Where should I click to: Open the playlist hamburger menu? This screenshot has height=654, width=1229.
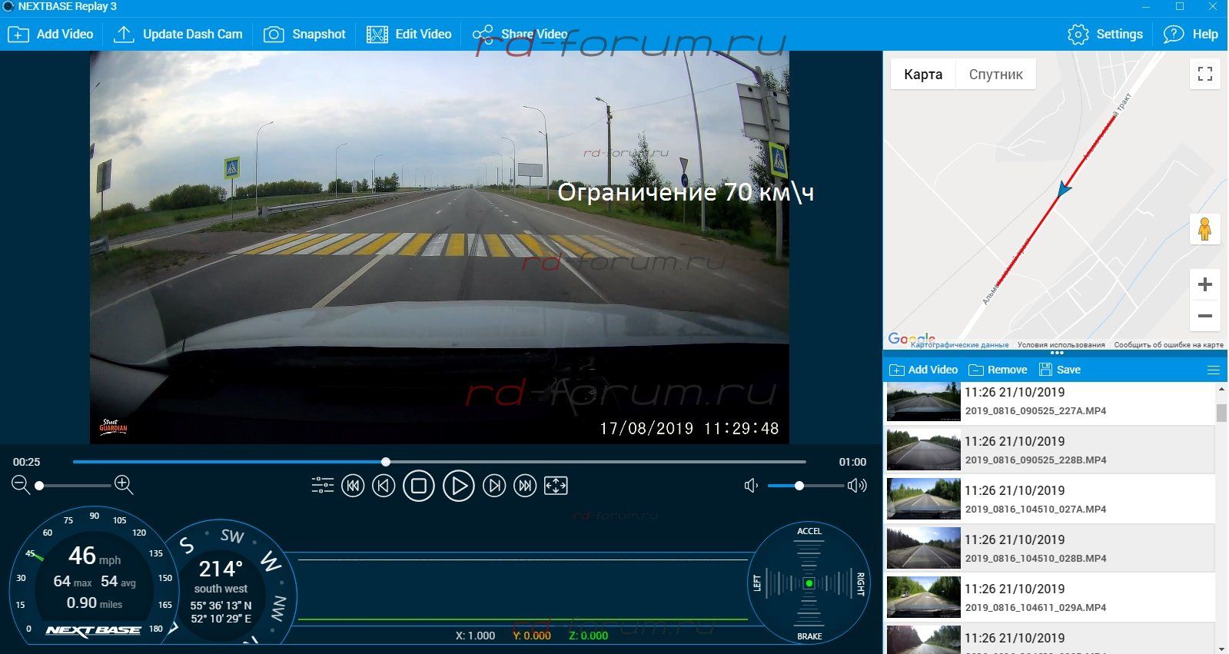(x=1214, y=370)
